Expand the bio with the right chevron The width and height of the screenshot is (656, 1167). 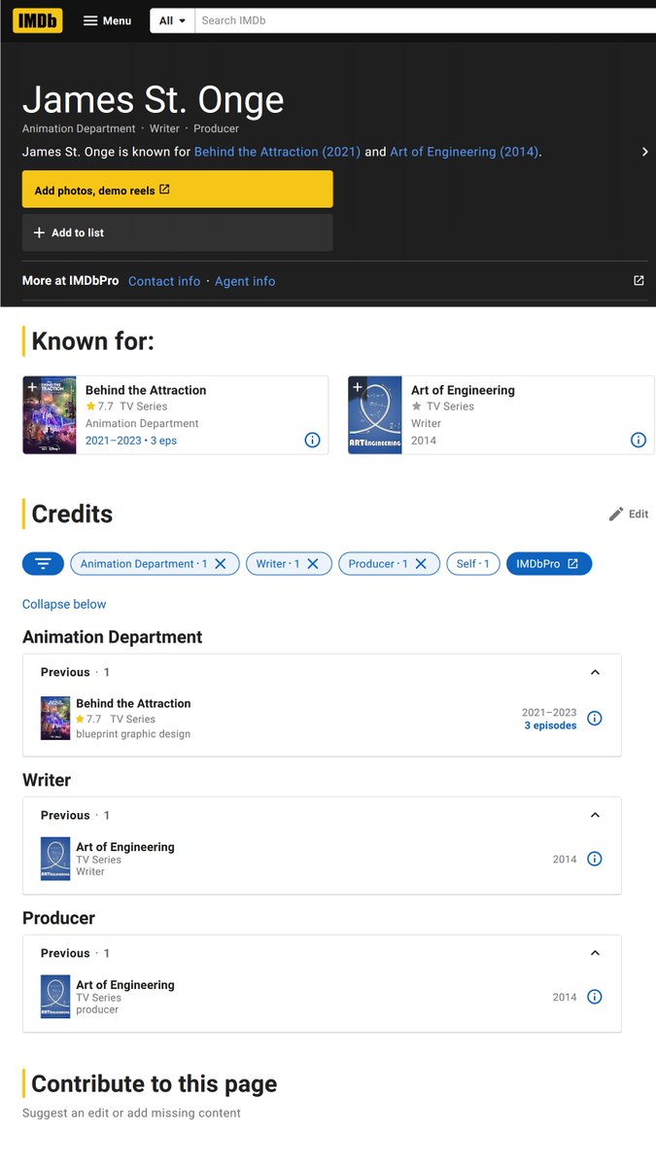click(x=644, y=152)
